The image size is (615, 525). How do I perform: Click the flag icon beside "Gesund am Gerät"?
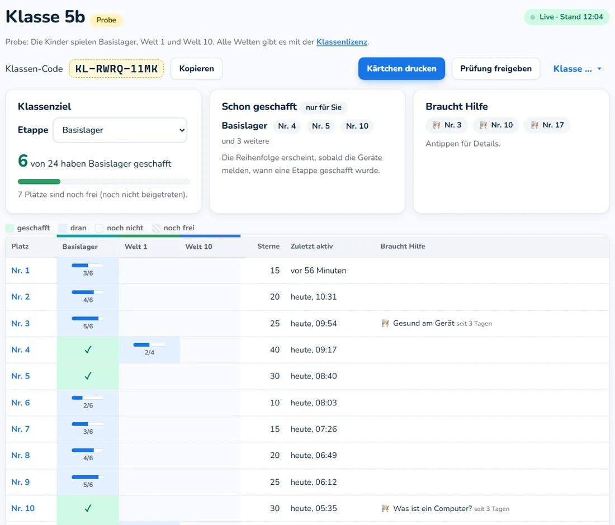point(385,324)
